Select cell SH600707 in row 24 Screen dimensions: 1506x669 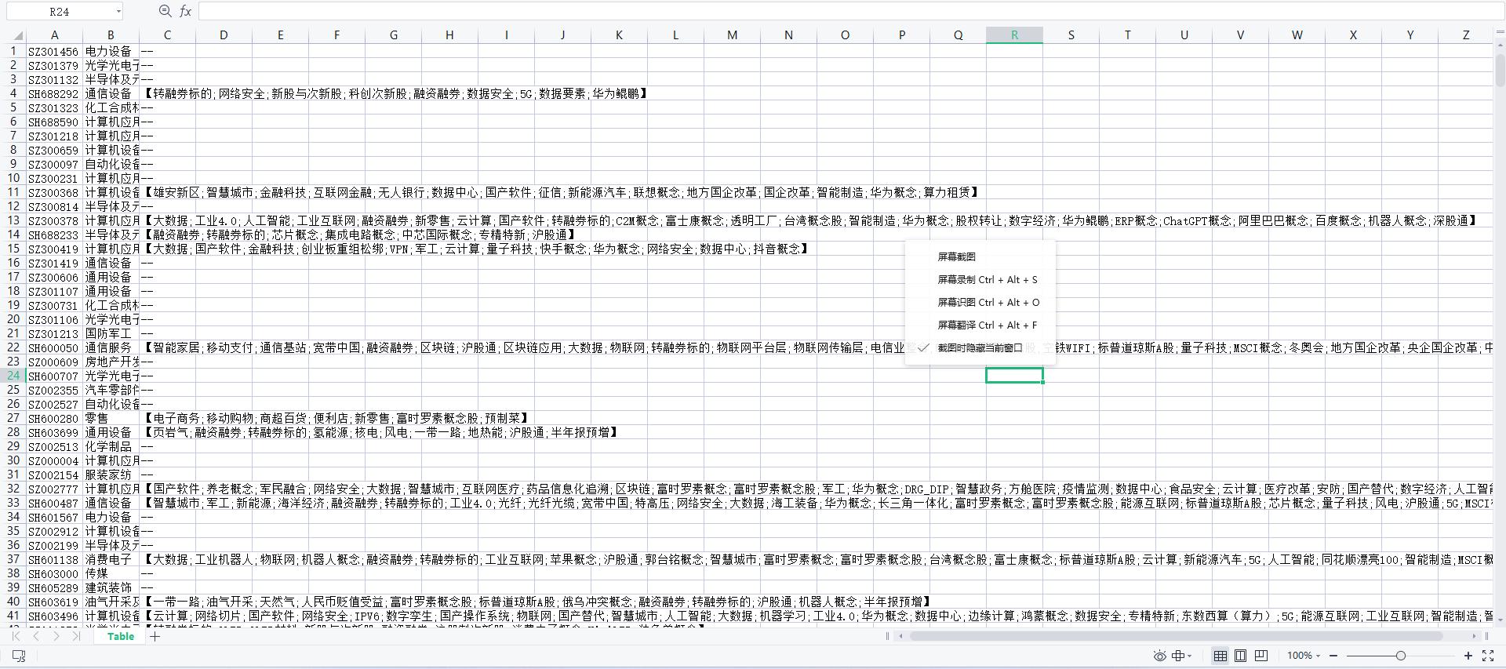[54, 376]
